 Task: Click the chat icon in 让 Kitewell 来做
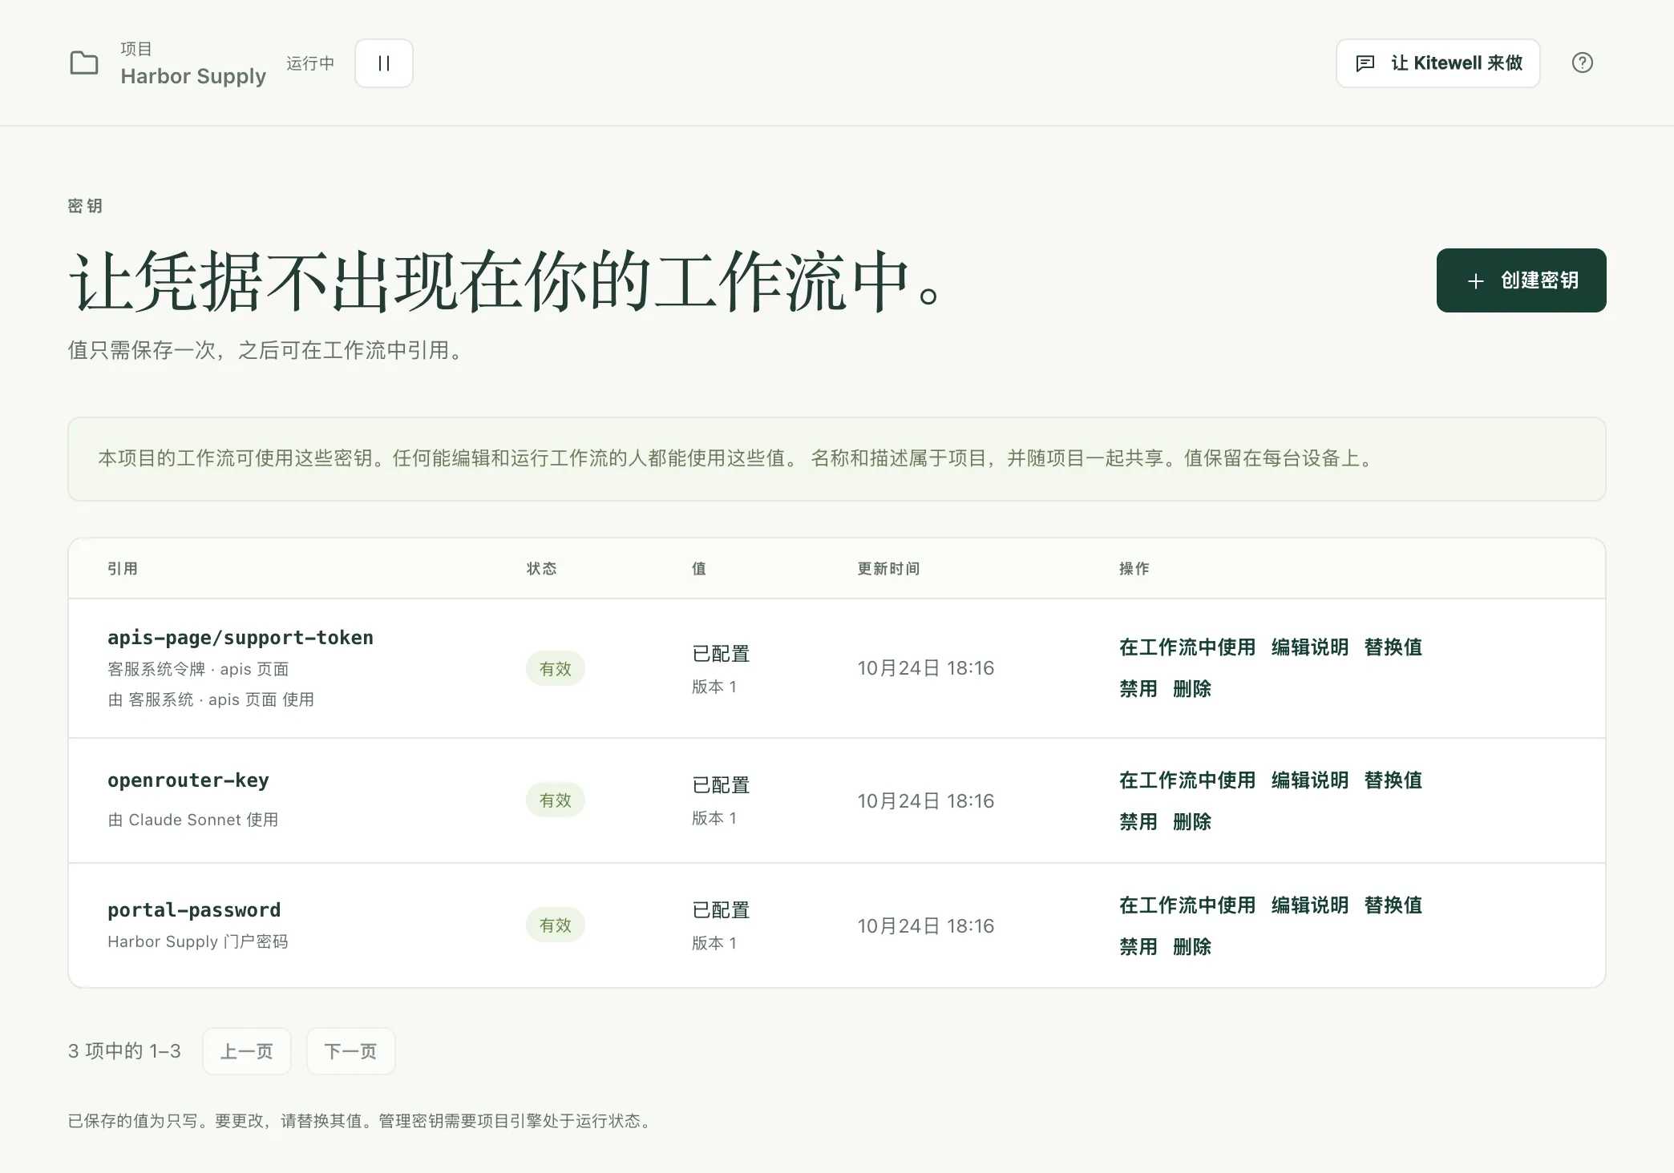1365,63
